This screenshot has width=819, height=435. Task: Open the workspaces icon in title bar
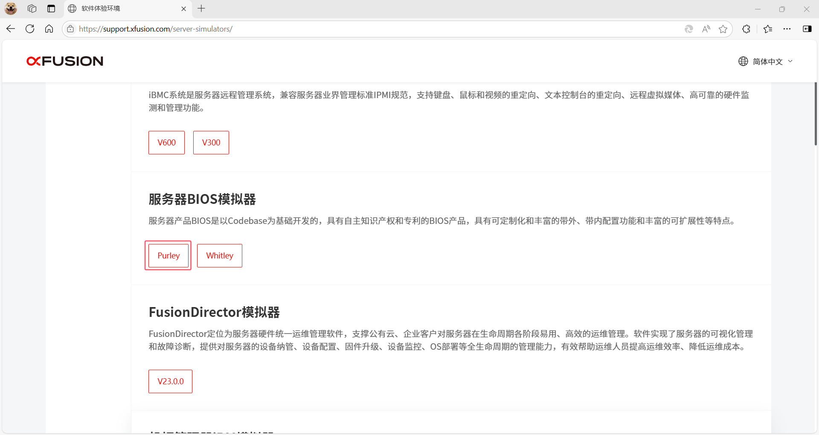click(32, 9)
